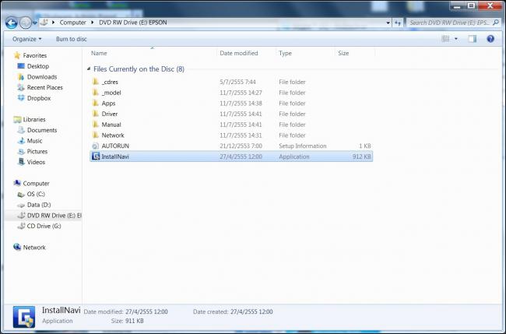Open the Data (D:) drive

(x=39, y=205)
